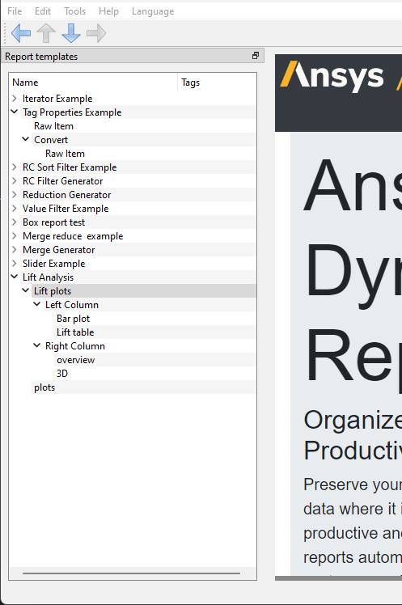402x605 pixels.
Task: Expand the RC Sort Filter Example
Action: pos(15,167)
